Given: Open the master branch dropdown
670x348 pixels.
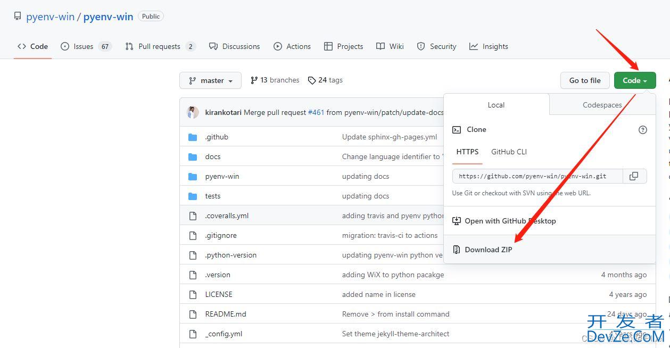Looking at the screenshot, I should (210, 80).
